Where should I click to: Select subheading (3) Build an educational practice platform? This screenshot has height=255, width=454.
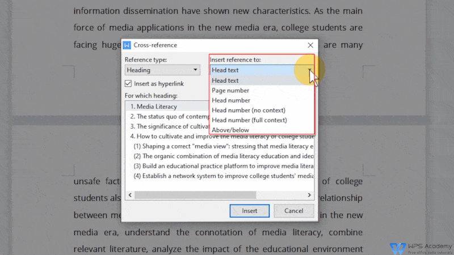coord(221,166)
